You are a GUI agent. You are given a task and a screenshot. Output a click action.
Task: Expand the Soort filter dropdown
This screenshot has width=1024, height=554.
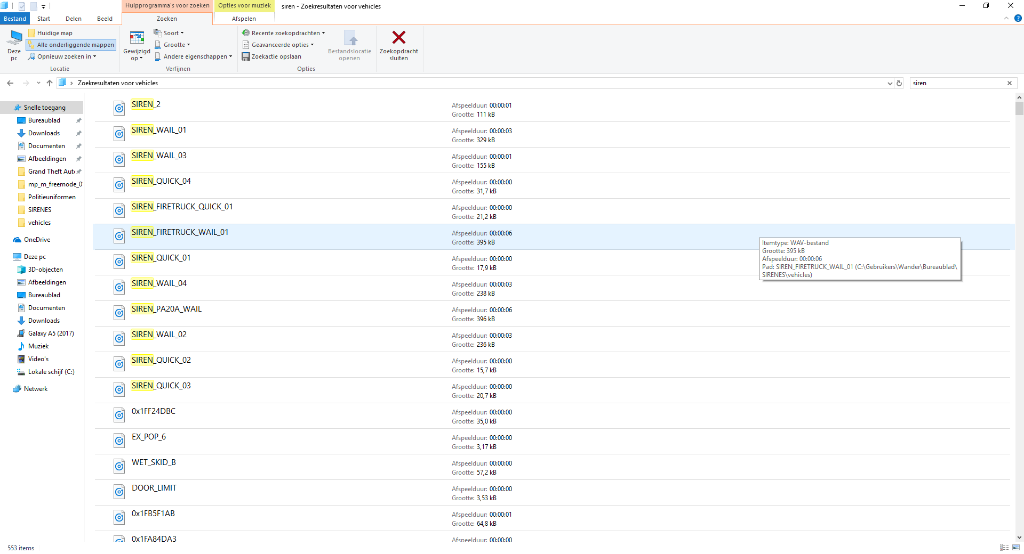169,33
